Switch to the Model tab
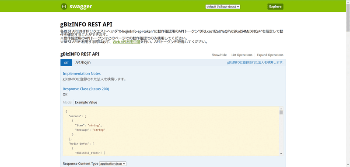Screen dimensions: 350x167 pyautogui.click(x=67, y=102)
